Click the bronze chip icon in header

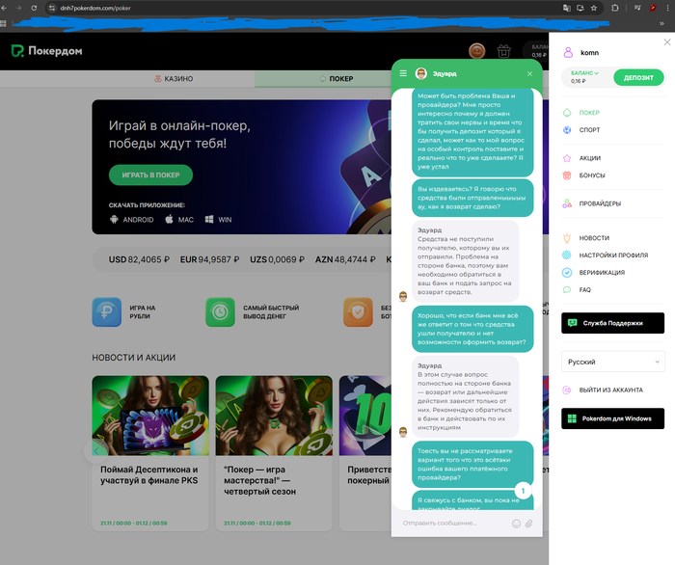click(x=477, y=51)
